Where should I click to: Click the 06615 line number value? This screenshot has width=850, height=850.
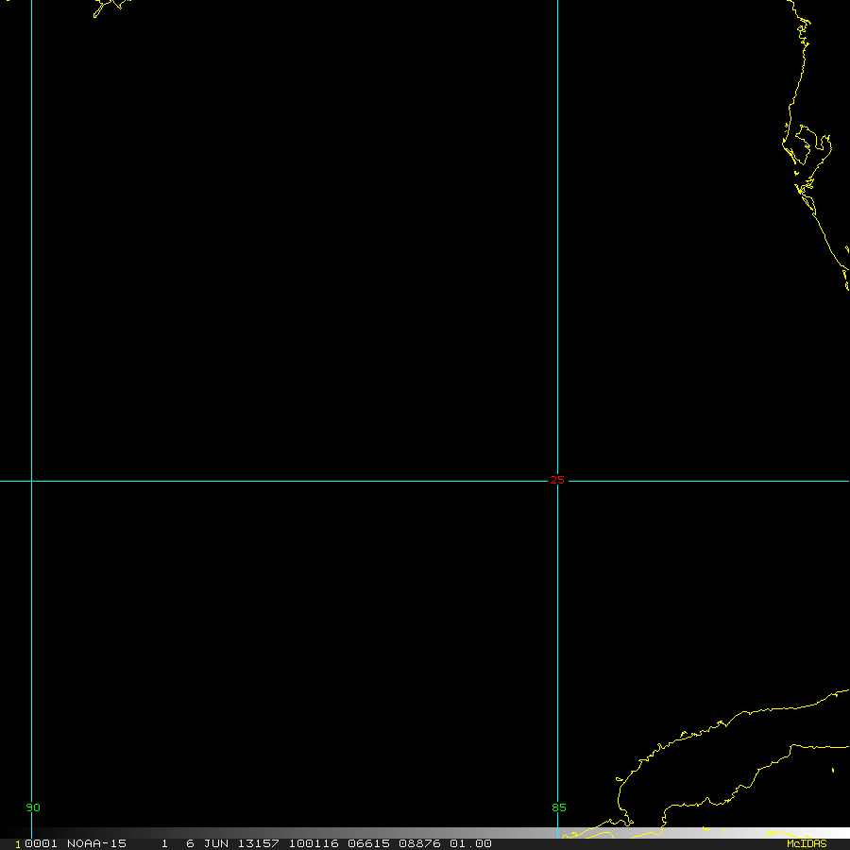click(x=368, y=843)
